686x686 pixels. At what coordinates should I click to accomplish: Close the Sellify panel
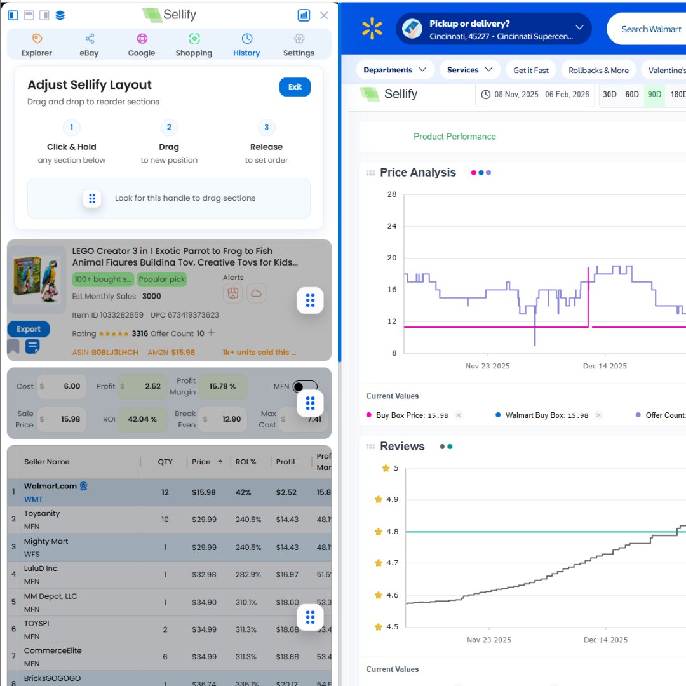324,15
